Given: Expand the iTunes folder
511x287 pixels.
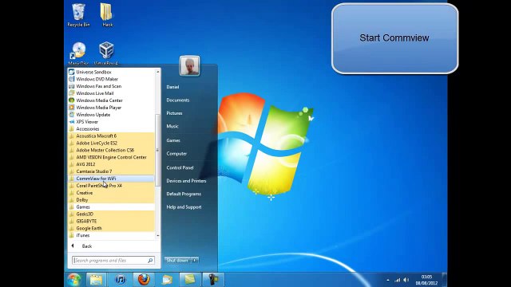Looking at the screenshot, I should click(x=111, y=236).
